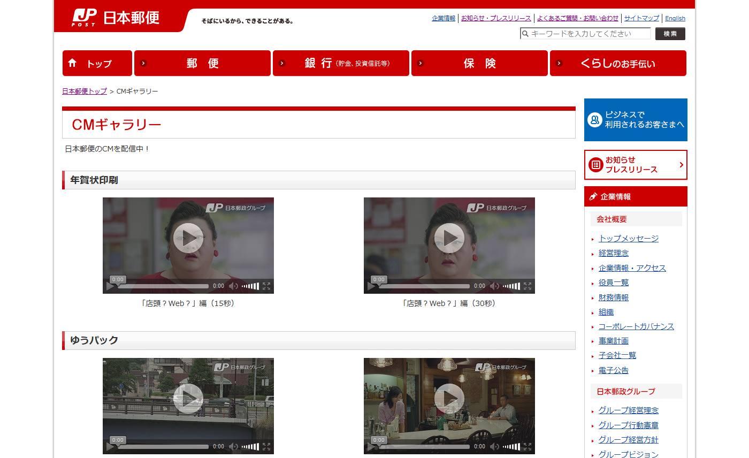The width and height of the screenshot is (749, 458).
Task: Play the 「店頭？Web？」編（30秒） video
Action: pyautogui.click(x=449, y=238)
